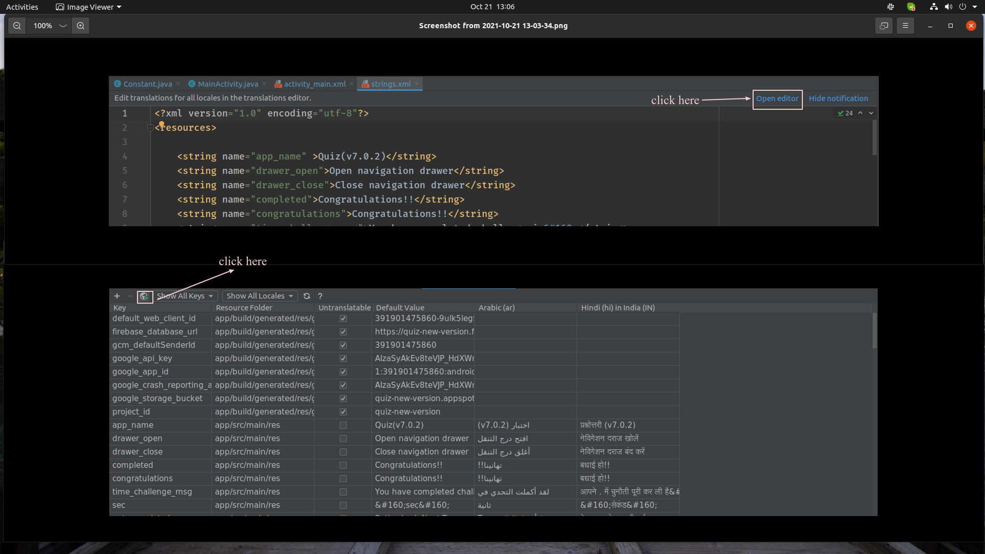The height and width of the screenshot is (554, 985).
Task: Click the network icon in the system tray
Action: (x=934, y=7)
